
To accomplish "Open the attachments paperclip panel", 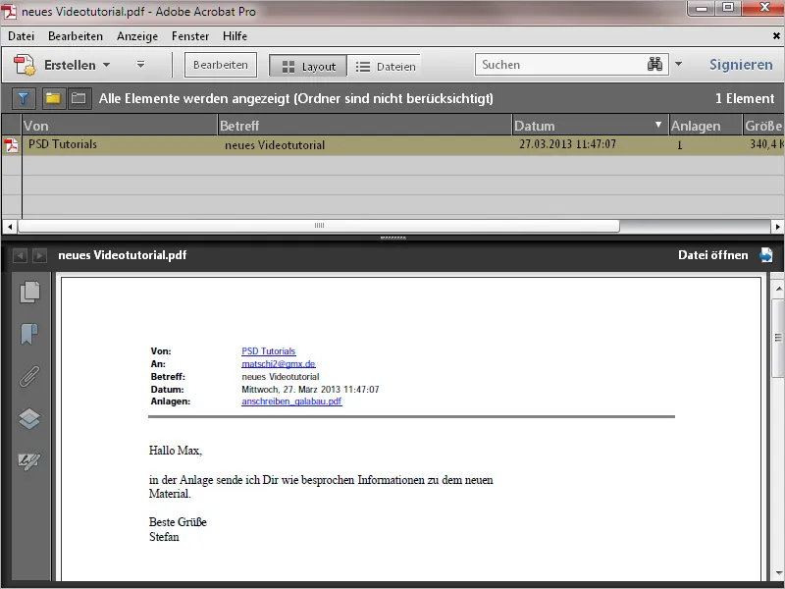I will (29, 377).
